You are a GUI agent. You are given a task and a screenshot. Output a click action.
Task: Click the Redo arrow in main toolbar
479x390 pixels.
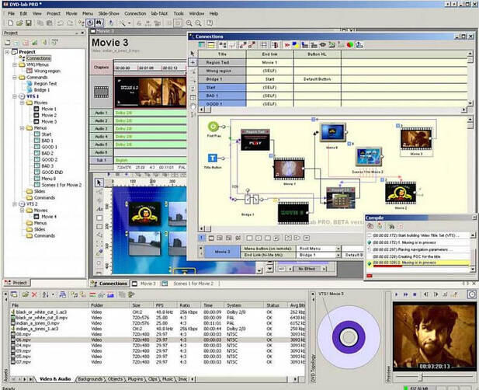pos(70,23)
